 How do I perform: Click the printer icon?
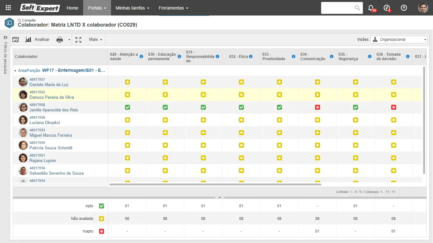pos(60,40)
